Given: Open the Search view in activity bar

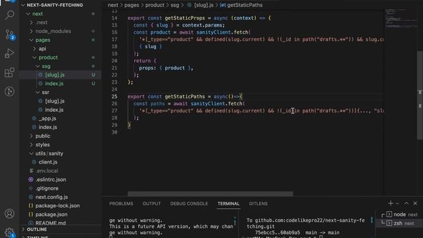Looking at the screenshot, I should click(9, 15).
